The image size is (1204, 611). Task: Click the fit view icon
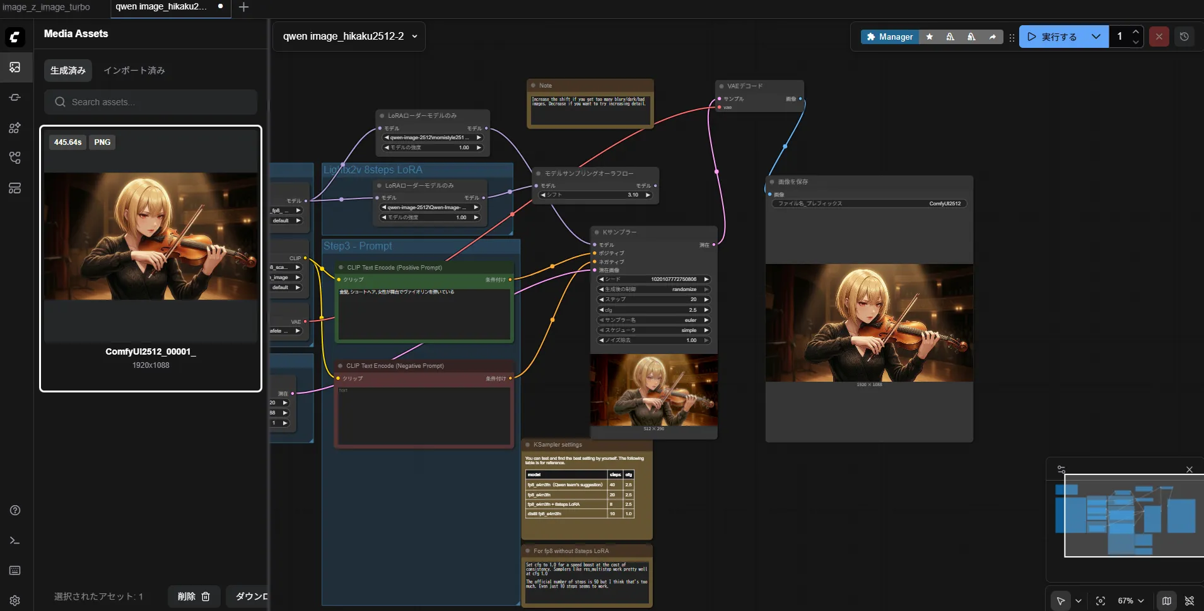pyautogui.click(x=1101, y=601)
